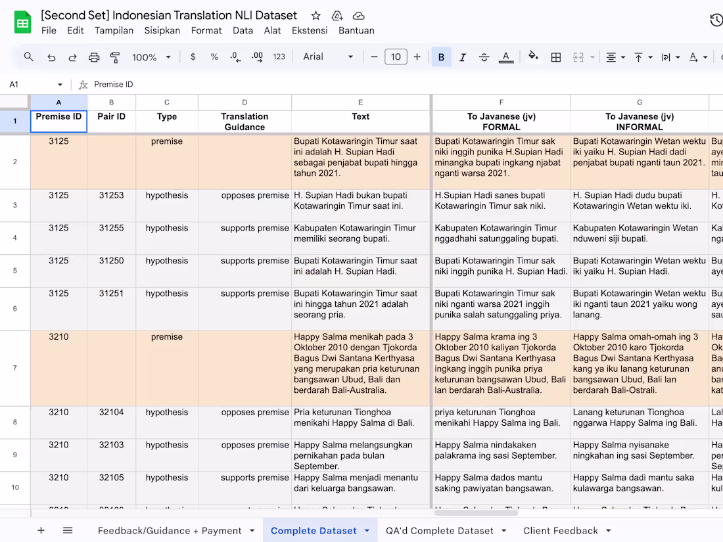The image size is (723, 542).
Task: Click the search icon in the toolbar
Action: pos(28,57)
